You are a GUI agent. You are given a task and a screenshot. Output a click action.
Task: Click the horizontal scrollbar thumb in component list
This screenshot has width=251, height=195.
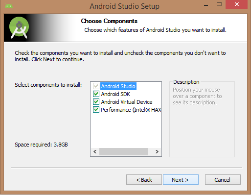pos(123,152)
